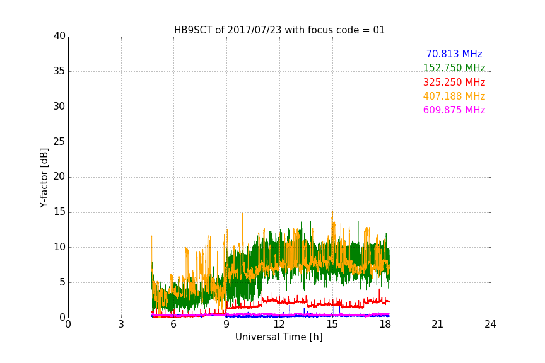Click the x-axis tick label 3
Screen dimensions: 545x363
pos(121,325)
